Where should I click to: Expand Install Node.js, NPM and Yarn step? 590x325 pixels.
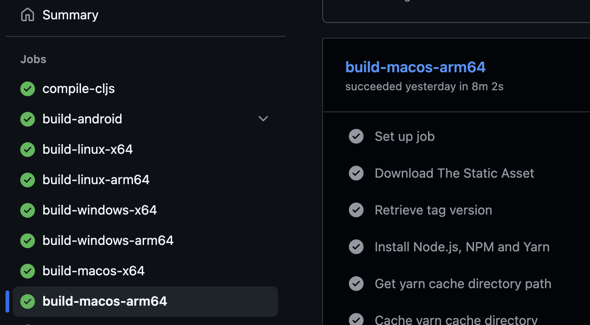click(462, 247)
